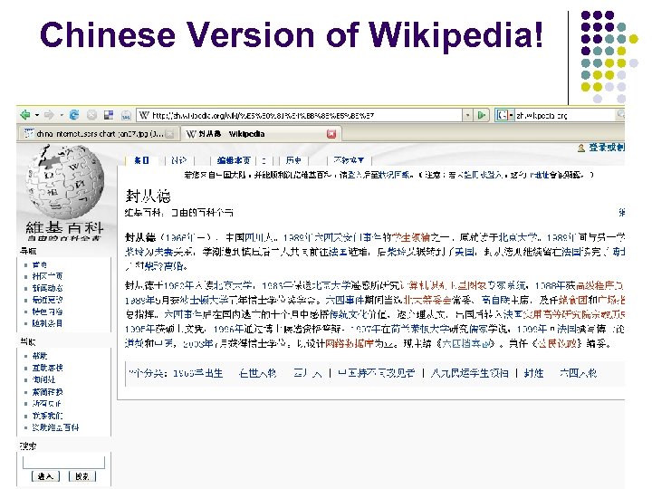The width and height of the screenshot is (652, 489).
Task: Close the china internet users chart tab
Action: [x=169, y=134]
